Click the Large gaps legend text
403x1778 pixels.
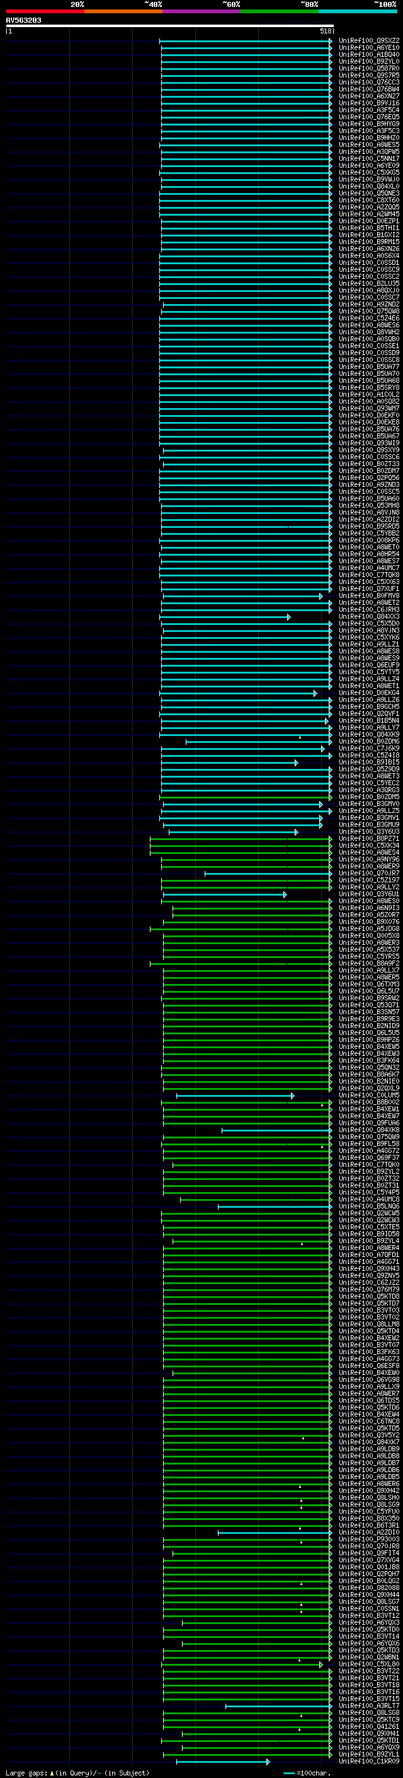pos(27,1773)
